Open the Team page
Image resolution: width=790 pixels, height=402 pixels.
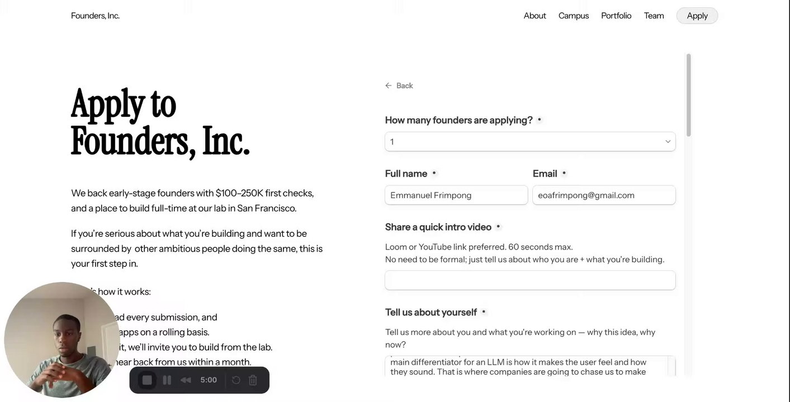[654, 16]
